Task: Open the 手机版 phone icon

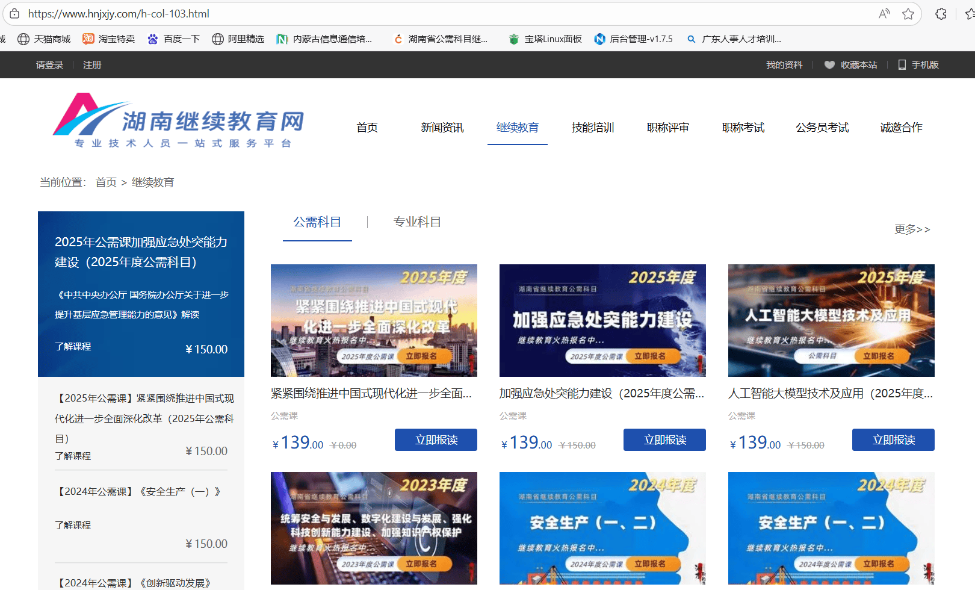Action: [901, 64]
